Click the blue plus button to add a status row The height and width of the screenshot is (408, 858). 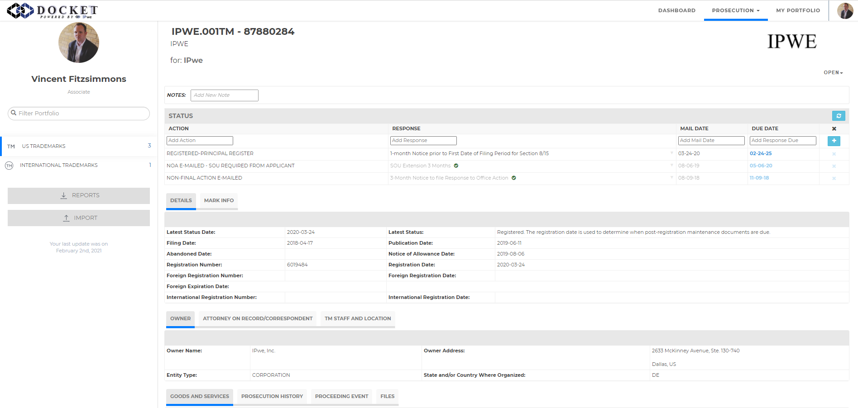pos(834,141)
